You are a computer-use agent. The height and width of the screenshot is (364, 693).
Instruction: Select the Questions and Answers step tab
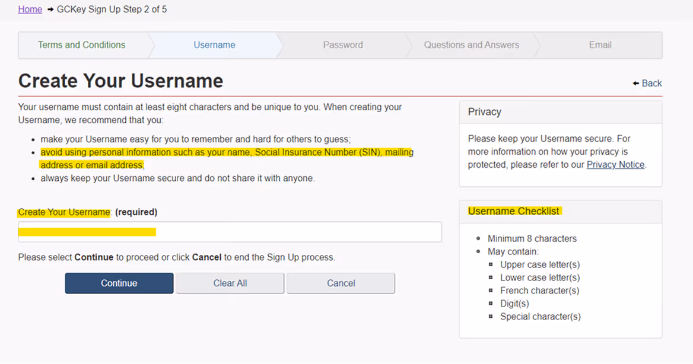pyautogui.click(x=472, y=45)
